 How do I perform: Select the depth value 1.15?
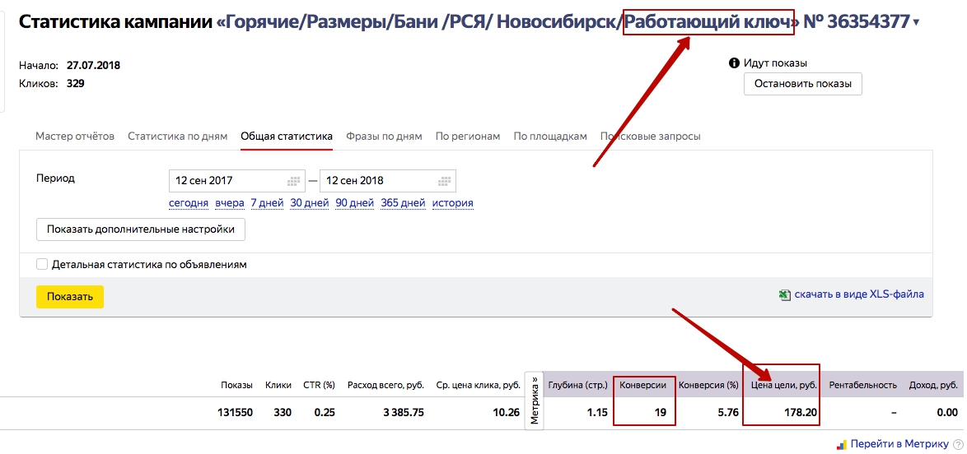tap(597, 413)
